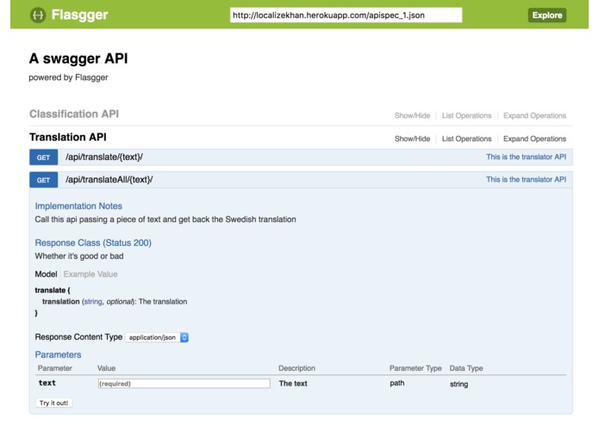Click Show/Hide for Classification API
This screenshot has height=425, width=599.
click(412, 115)
